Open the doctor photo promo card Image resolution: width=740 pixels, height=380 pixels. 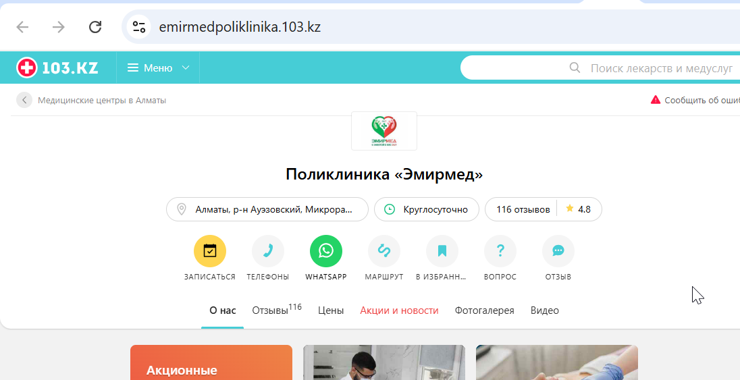pos(384,362)
